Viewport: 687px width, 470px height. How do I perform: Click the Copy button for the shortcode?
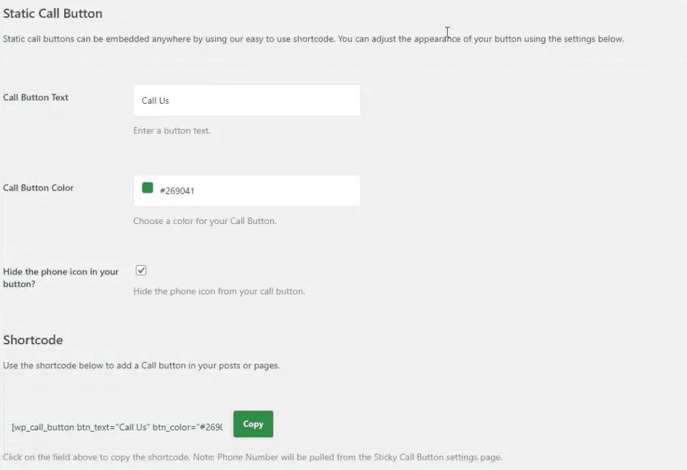point(252,424)
